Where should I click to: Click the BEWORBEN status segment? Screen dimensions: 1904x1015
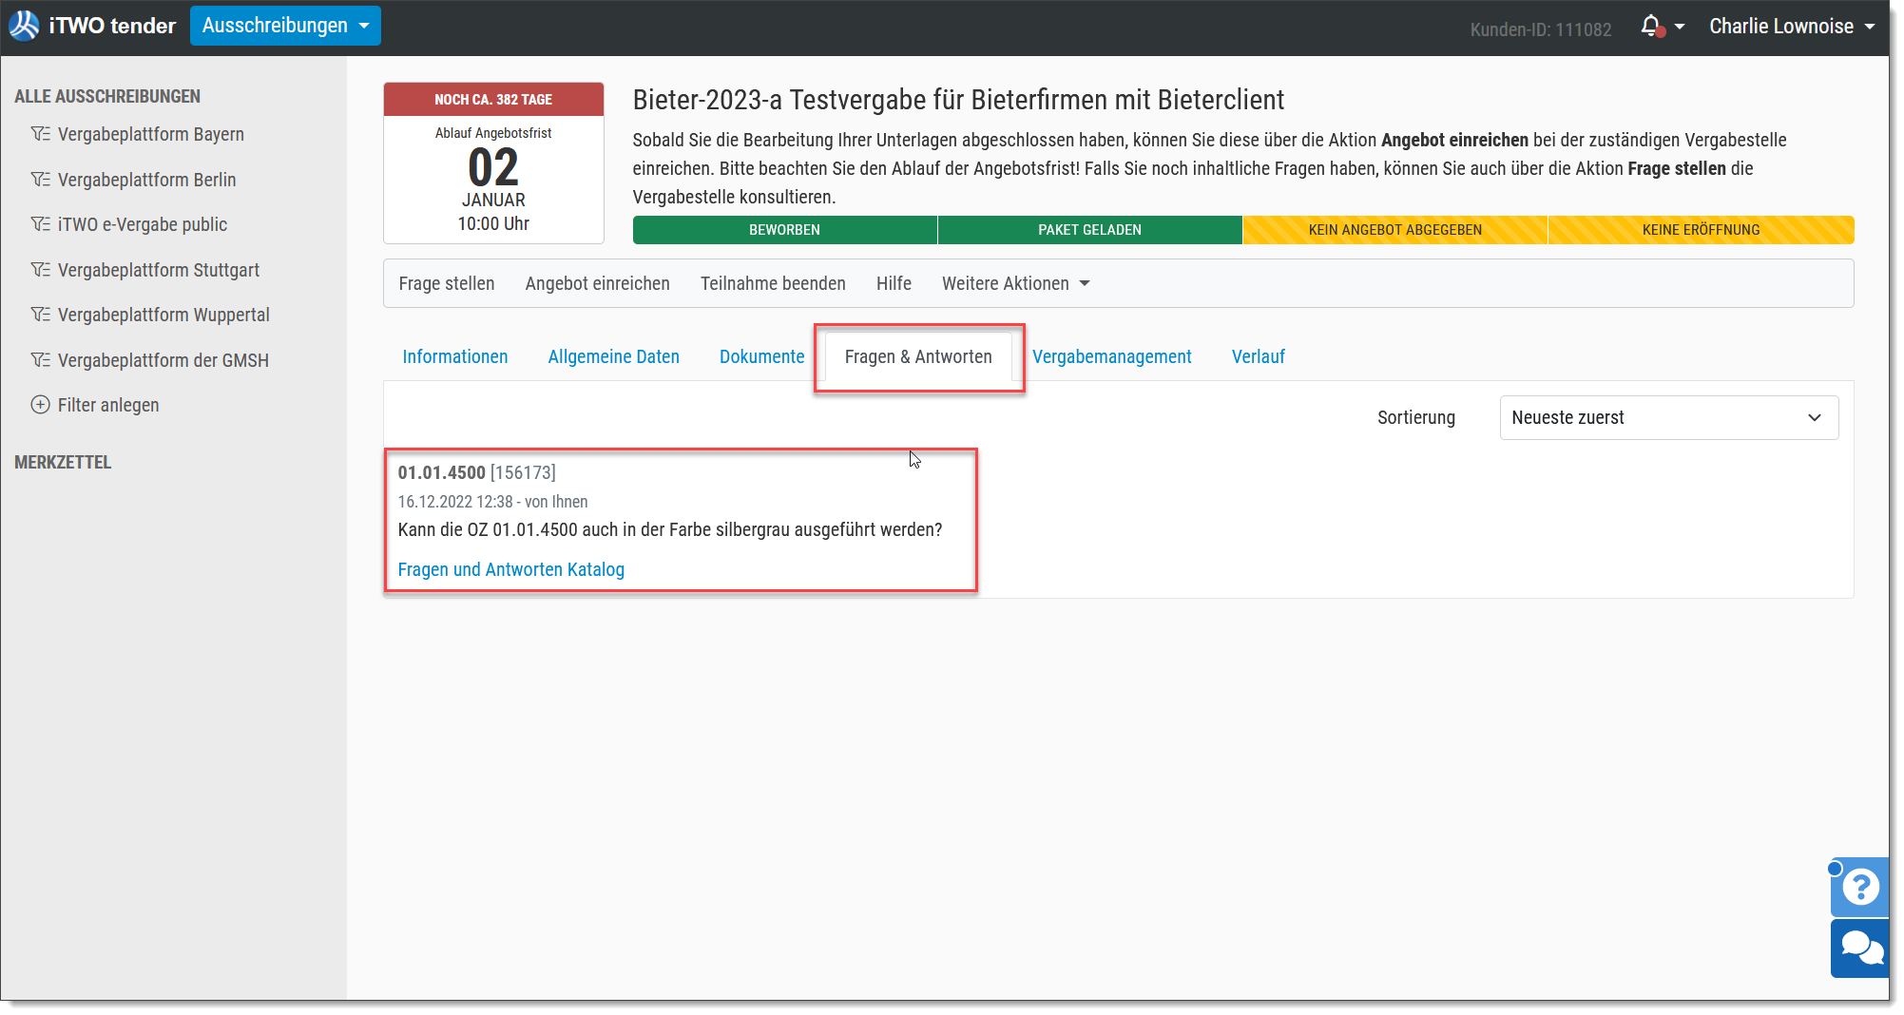(x=784, y=230)
